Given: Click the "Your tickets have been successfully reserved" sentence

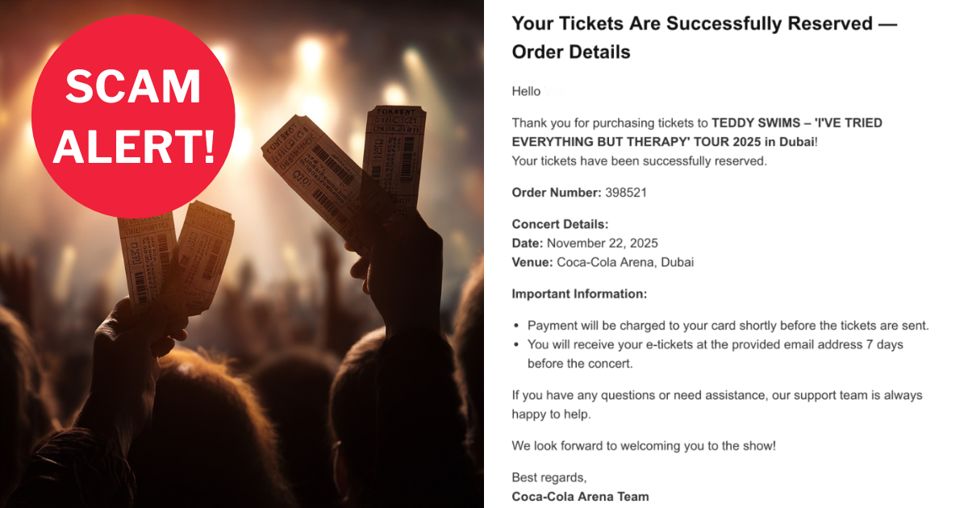Looking at the screenshot, I should pos(639,160).
